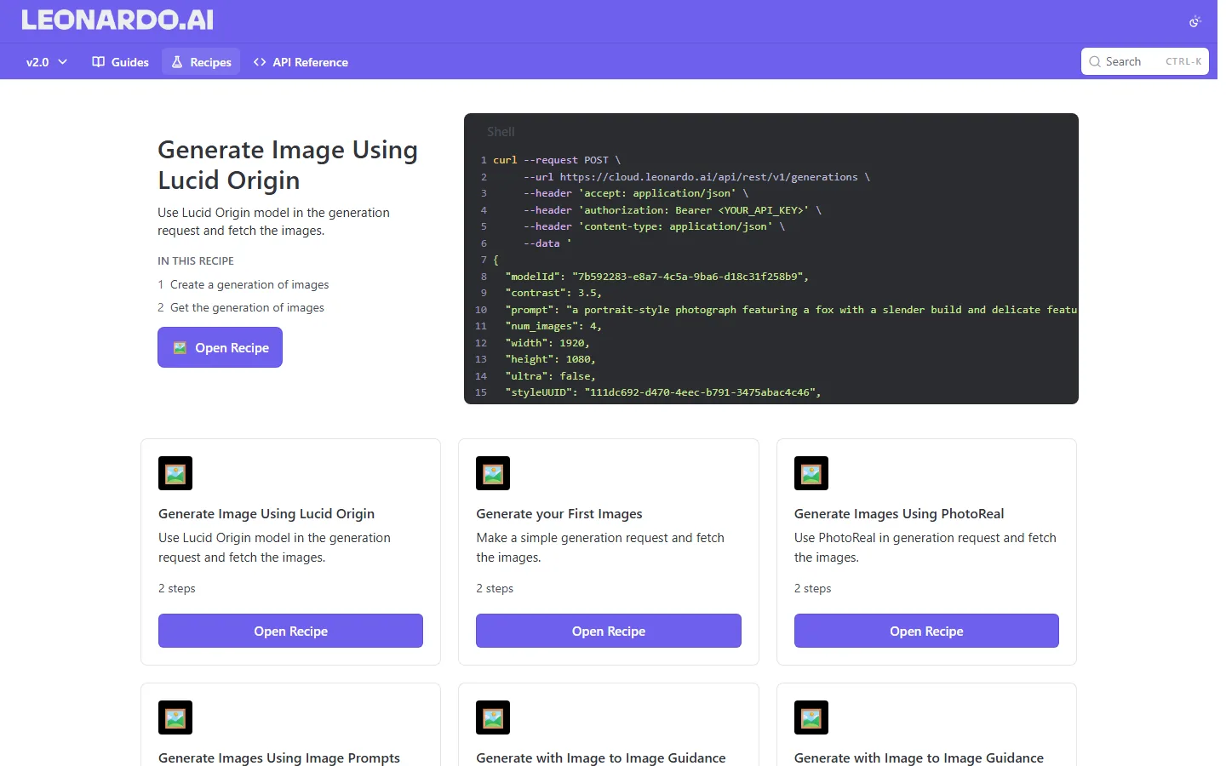Viewport: 1226px width, 766px height.
Task: Open the v2.0 version dropdown
Action: pyautogui.click(x=47, y=62)
